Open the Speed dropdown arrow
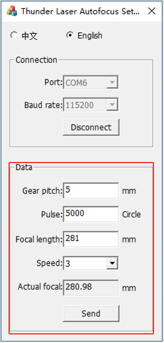 click(112, 263)
